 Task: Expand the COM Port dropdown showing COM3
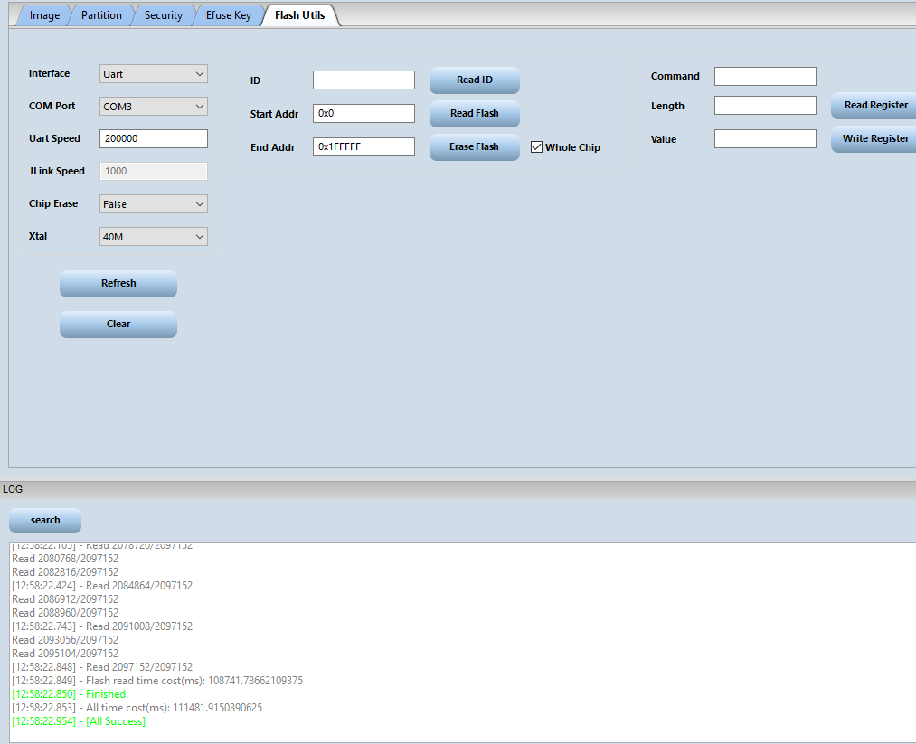pos(154,107)
